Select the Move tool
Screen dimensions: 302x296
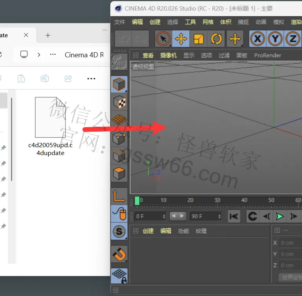[x=181, y=39]
